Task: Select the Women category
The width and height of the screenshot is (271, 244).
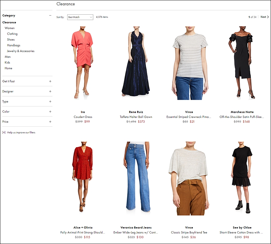Action: (x=10, y=28)
